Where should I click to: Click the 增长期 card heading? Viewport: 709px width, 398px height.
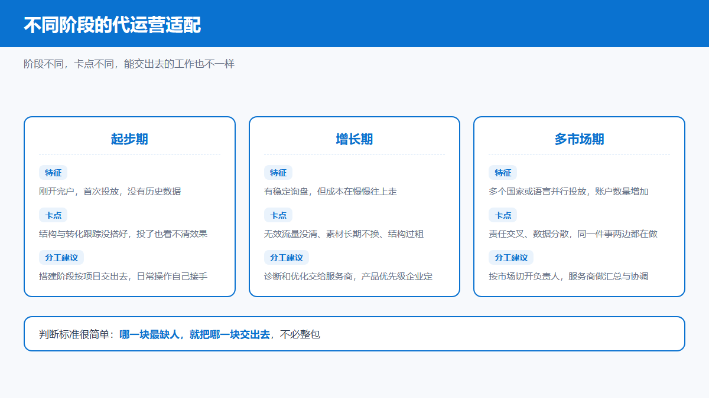click(x=354, y=139)
